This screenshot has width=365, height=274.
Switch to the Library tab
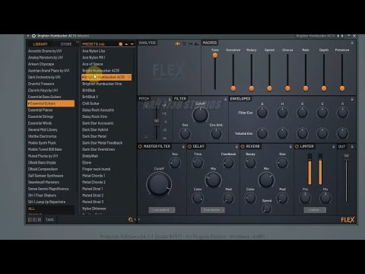point(40,44)
